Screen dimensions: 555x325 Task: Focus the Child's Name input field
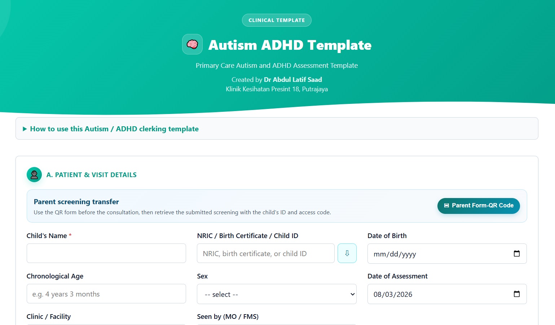point(106,253)
